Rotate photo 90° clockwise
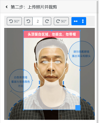The image size is (99, 123). pyautogui.click(x=61, y=21)
